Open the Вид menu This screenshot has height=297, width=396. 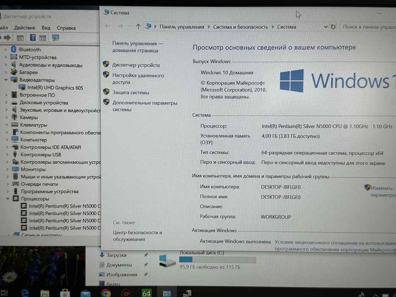(46, 28)
